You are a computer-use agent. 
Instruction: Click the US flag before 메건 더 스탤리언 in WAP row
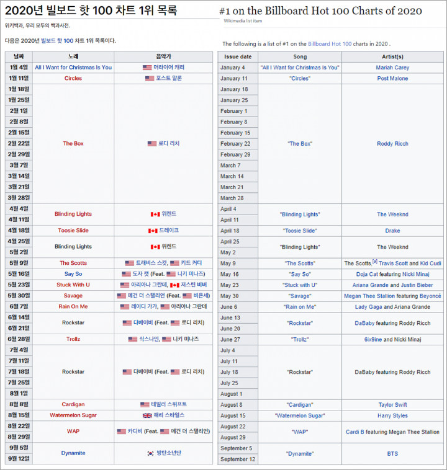pyautogui.click(x=165, y=432)
